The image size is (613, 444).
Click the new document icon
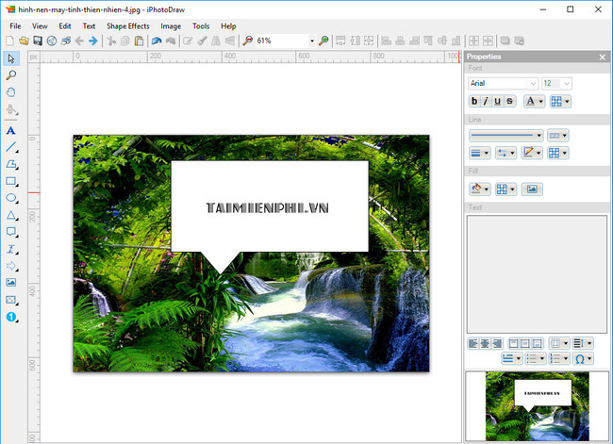pos(9,41)
